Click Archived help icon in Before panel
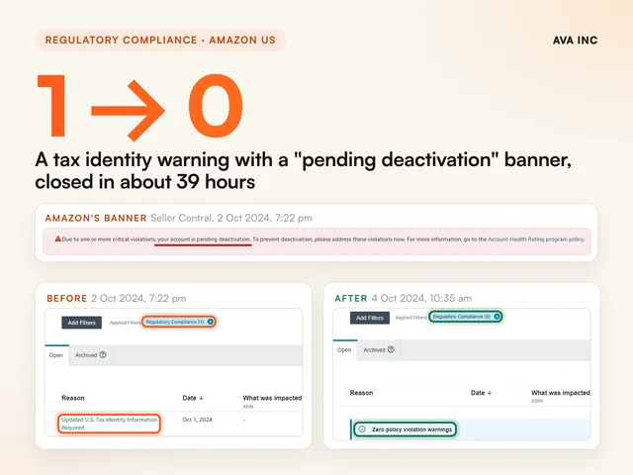The width and height of the screenshot is (633, 475). click(103, 354)
